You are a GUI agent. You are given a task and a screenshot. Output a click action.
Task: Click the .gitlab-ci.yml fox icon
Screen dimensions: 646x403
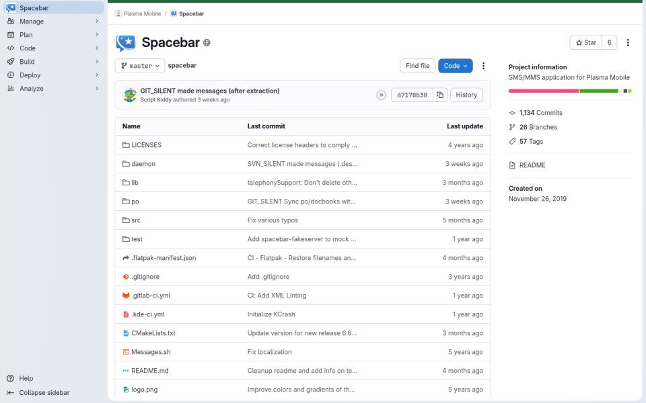[126, 296]
